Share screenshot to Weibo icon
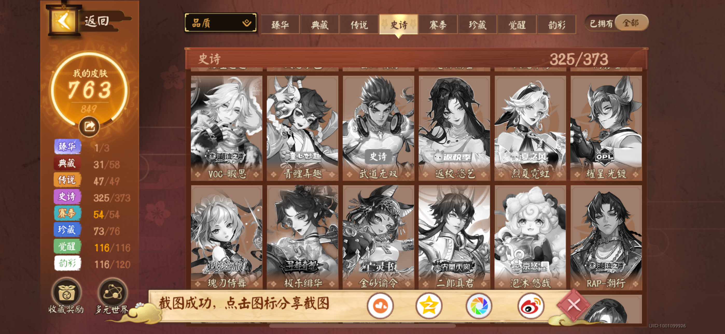The width and height of the screenshot is (725, 334). click(531, 305)
